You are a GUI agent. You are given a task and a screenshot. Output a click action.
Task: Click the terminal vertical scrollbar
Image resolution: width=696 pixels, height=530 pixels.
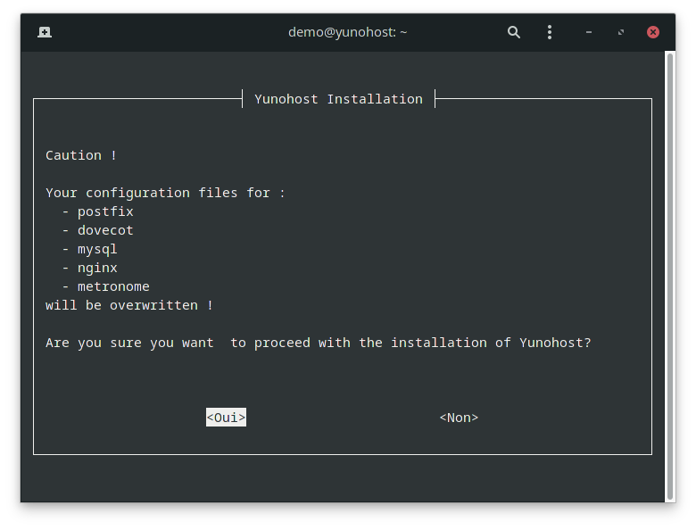click(670, 277)
